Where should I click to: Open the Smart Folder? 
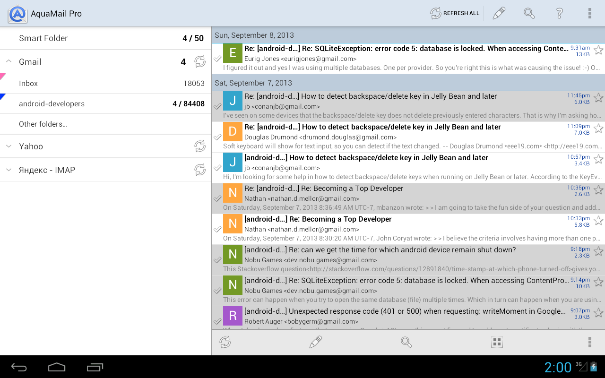point(43,38)
